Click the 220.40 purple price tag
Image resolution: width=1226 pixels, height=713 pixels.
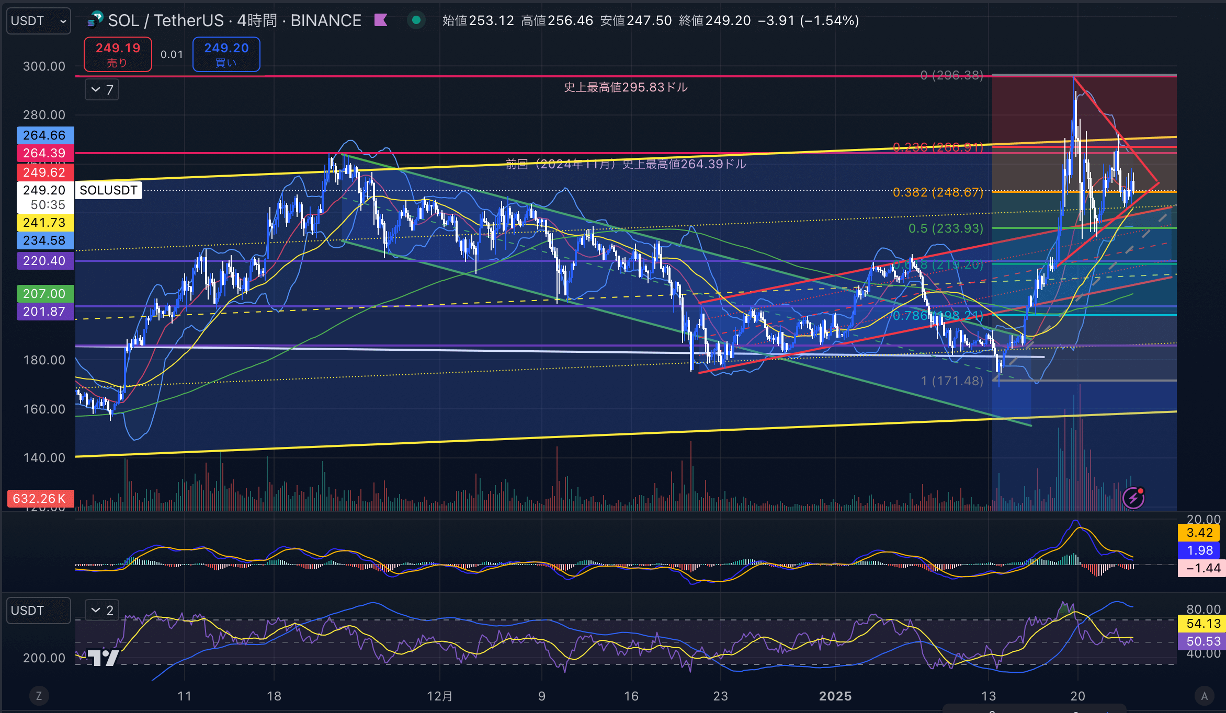(x=45, y=261)
